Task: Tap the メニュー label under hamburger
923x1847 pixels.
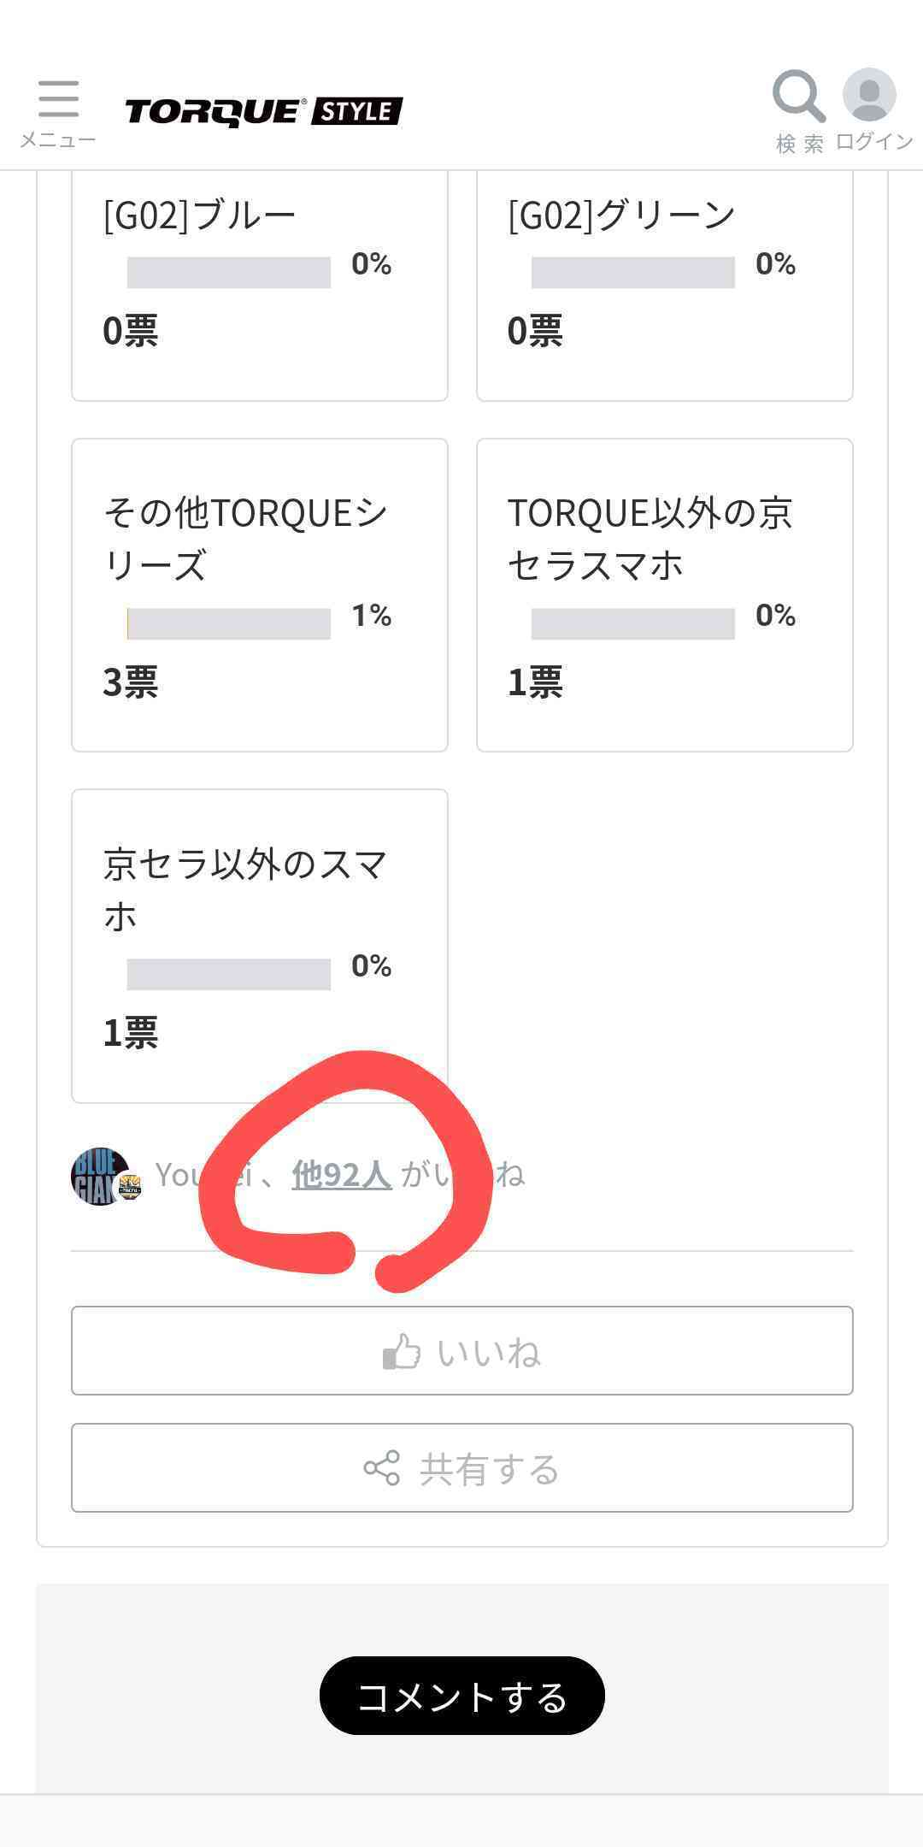Action: [x=58, y=139]
